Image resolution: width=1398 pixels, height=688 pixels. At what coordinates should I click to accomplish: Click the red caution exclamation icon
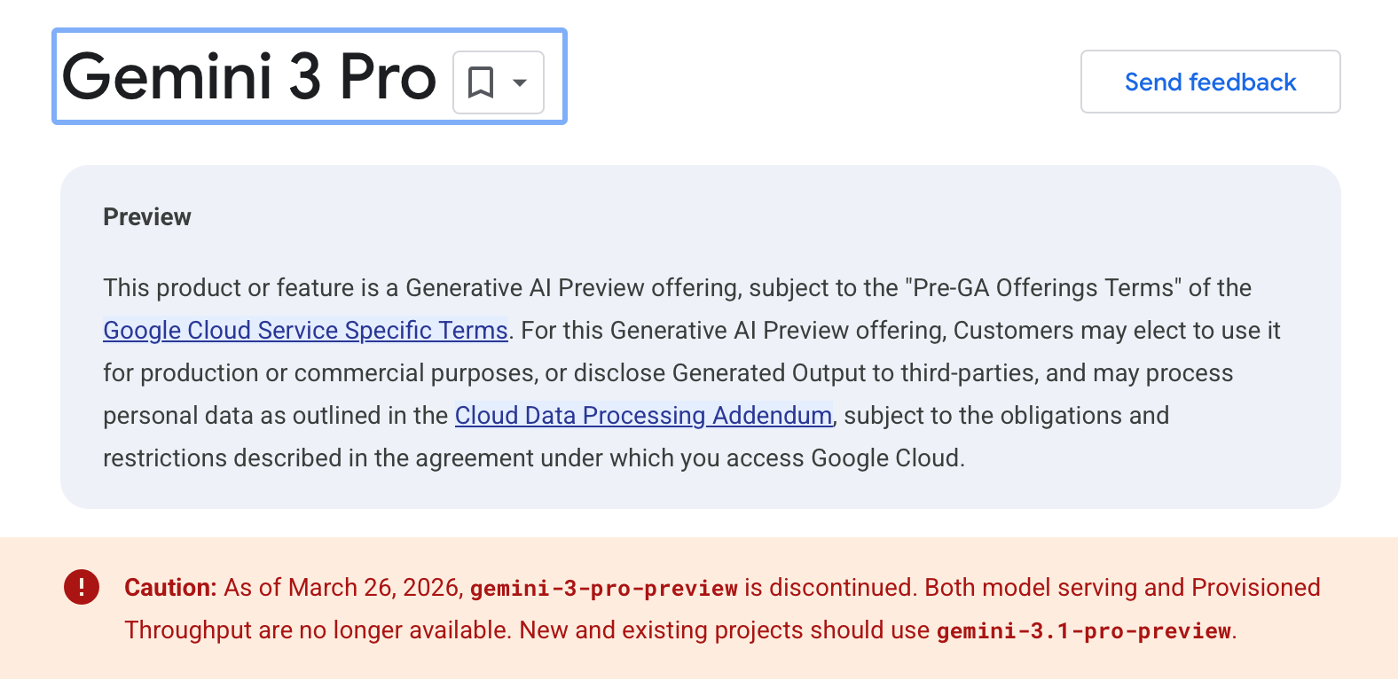click(x=82, y=587)
